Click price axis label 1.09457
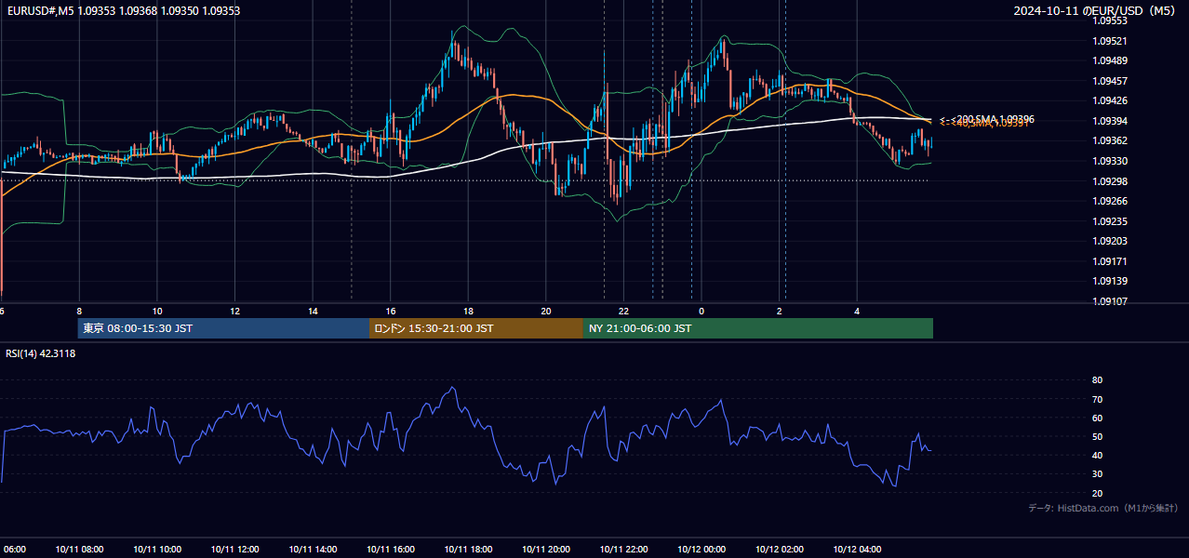The width and height of the screenshot is (1189, 558). pyautogui.click(x=1110, y=82)
